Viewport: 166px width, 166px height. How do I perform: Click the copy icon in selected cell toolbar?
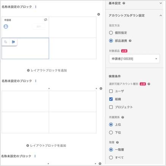point(6,42)
